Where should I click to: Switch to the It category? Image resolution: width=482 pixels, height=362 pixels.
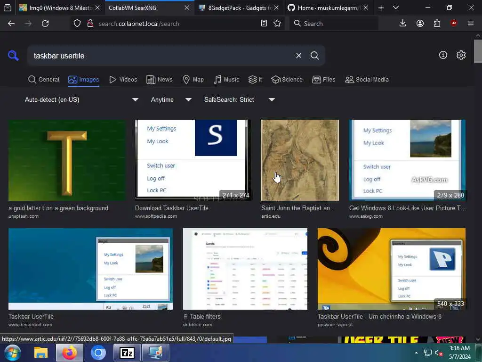coord(255,79)
